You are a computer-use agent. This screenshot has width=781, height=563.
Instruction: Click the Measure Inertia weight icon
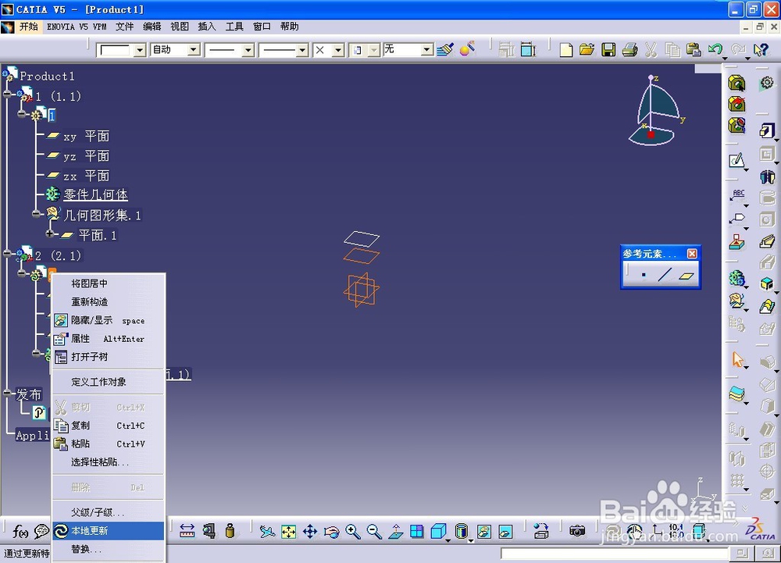(x=230, y=531)
